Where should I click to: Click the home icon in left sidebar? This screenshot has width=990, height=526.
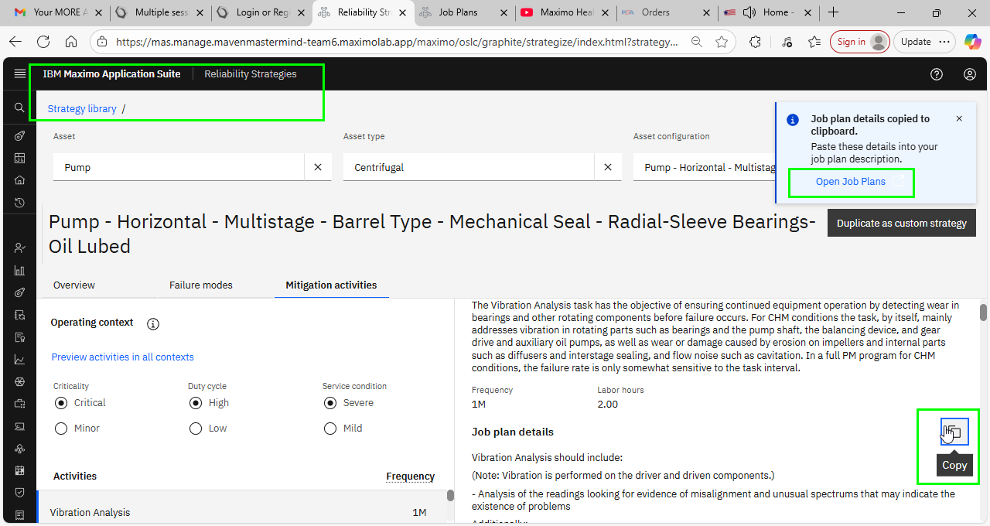click(x=20, y=180)
